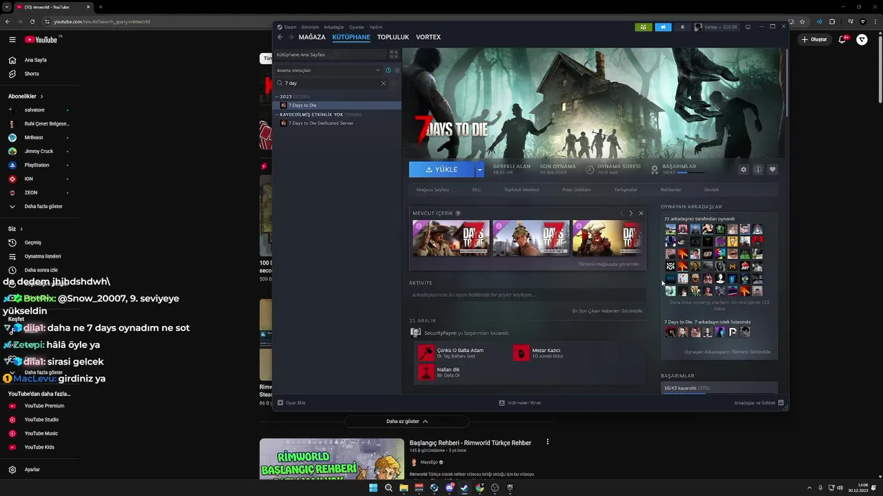
Task: Open Steam notifications bell
Action: [683, 27]
